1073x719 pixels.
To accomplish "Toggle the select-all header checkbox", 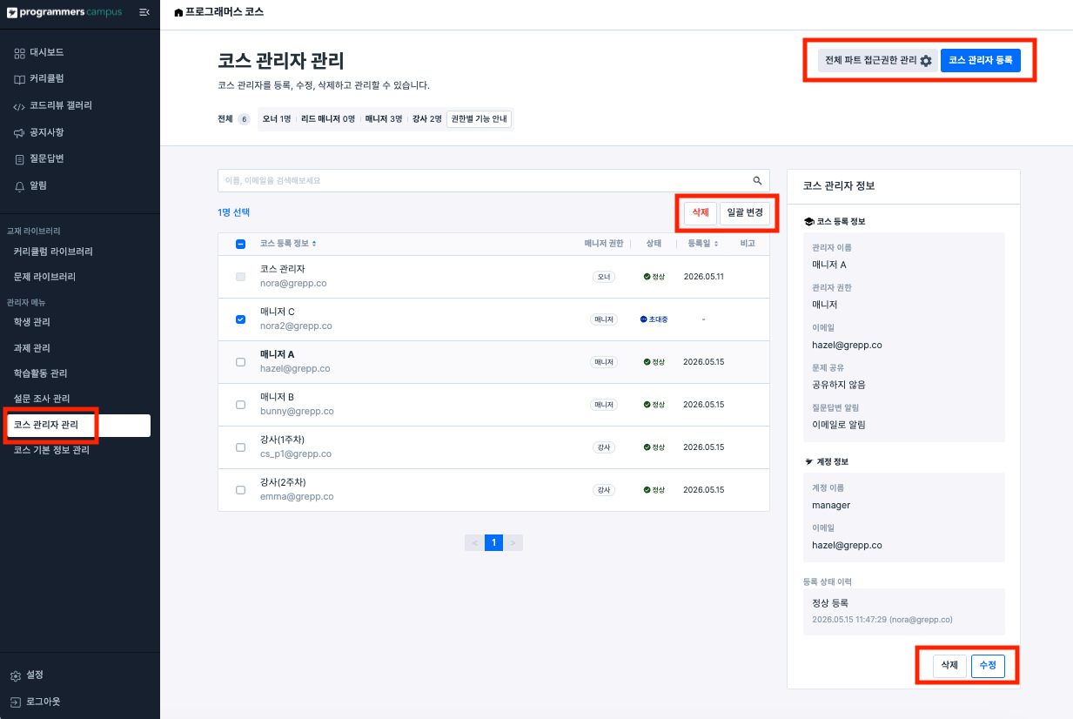I will (240, 244).
